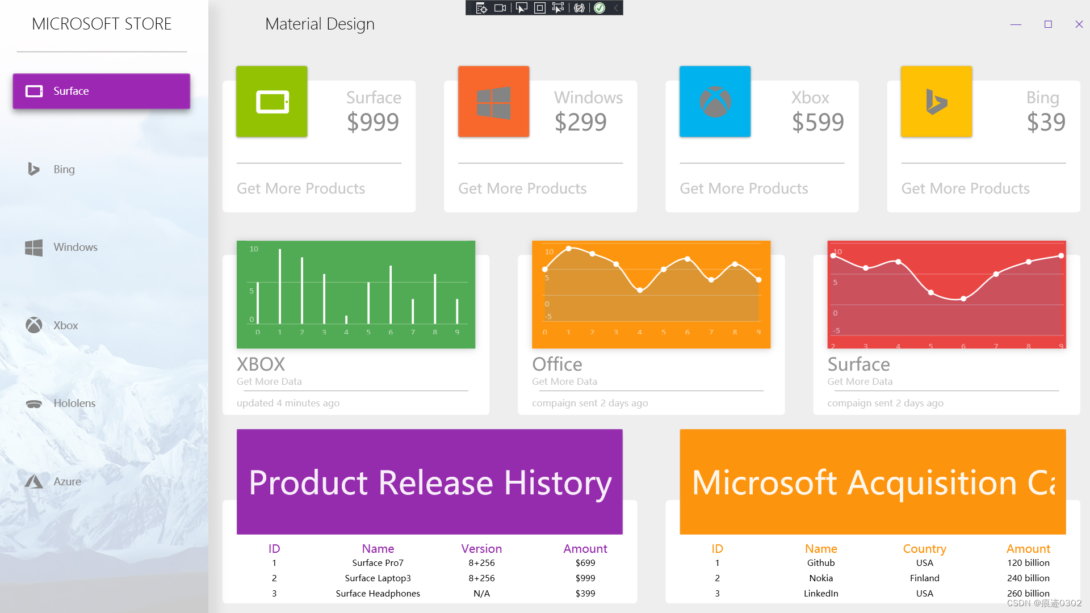1090x613 pixels.
Task: Select the Surface menu item in the sidebar
Action: click(x=101, y=91)
